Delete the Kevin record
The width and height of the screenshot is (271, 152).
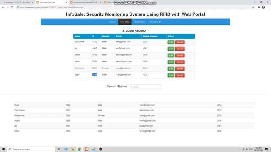click(180, 62)
